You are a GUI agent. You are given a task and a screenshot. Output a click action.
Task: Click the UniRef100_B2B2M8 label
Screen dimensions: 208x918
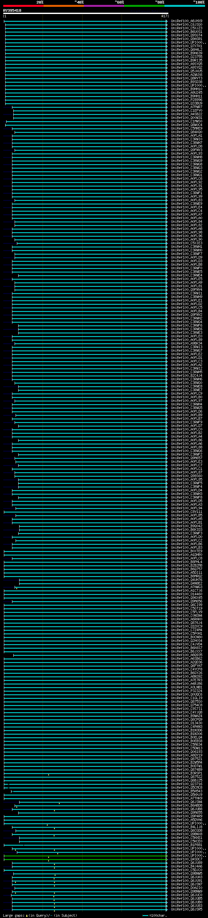[x=187, y=565]
